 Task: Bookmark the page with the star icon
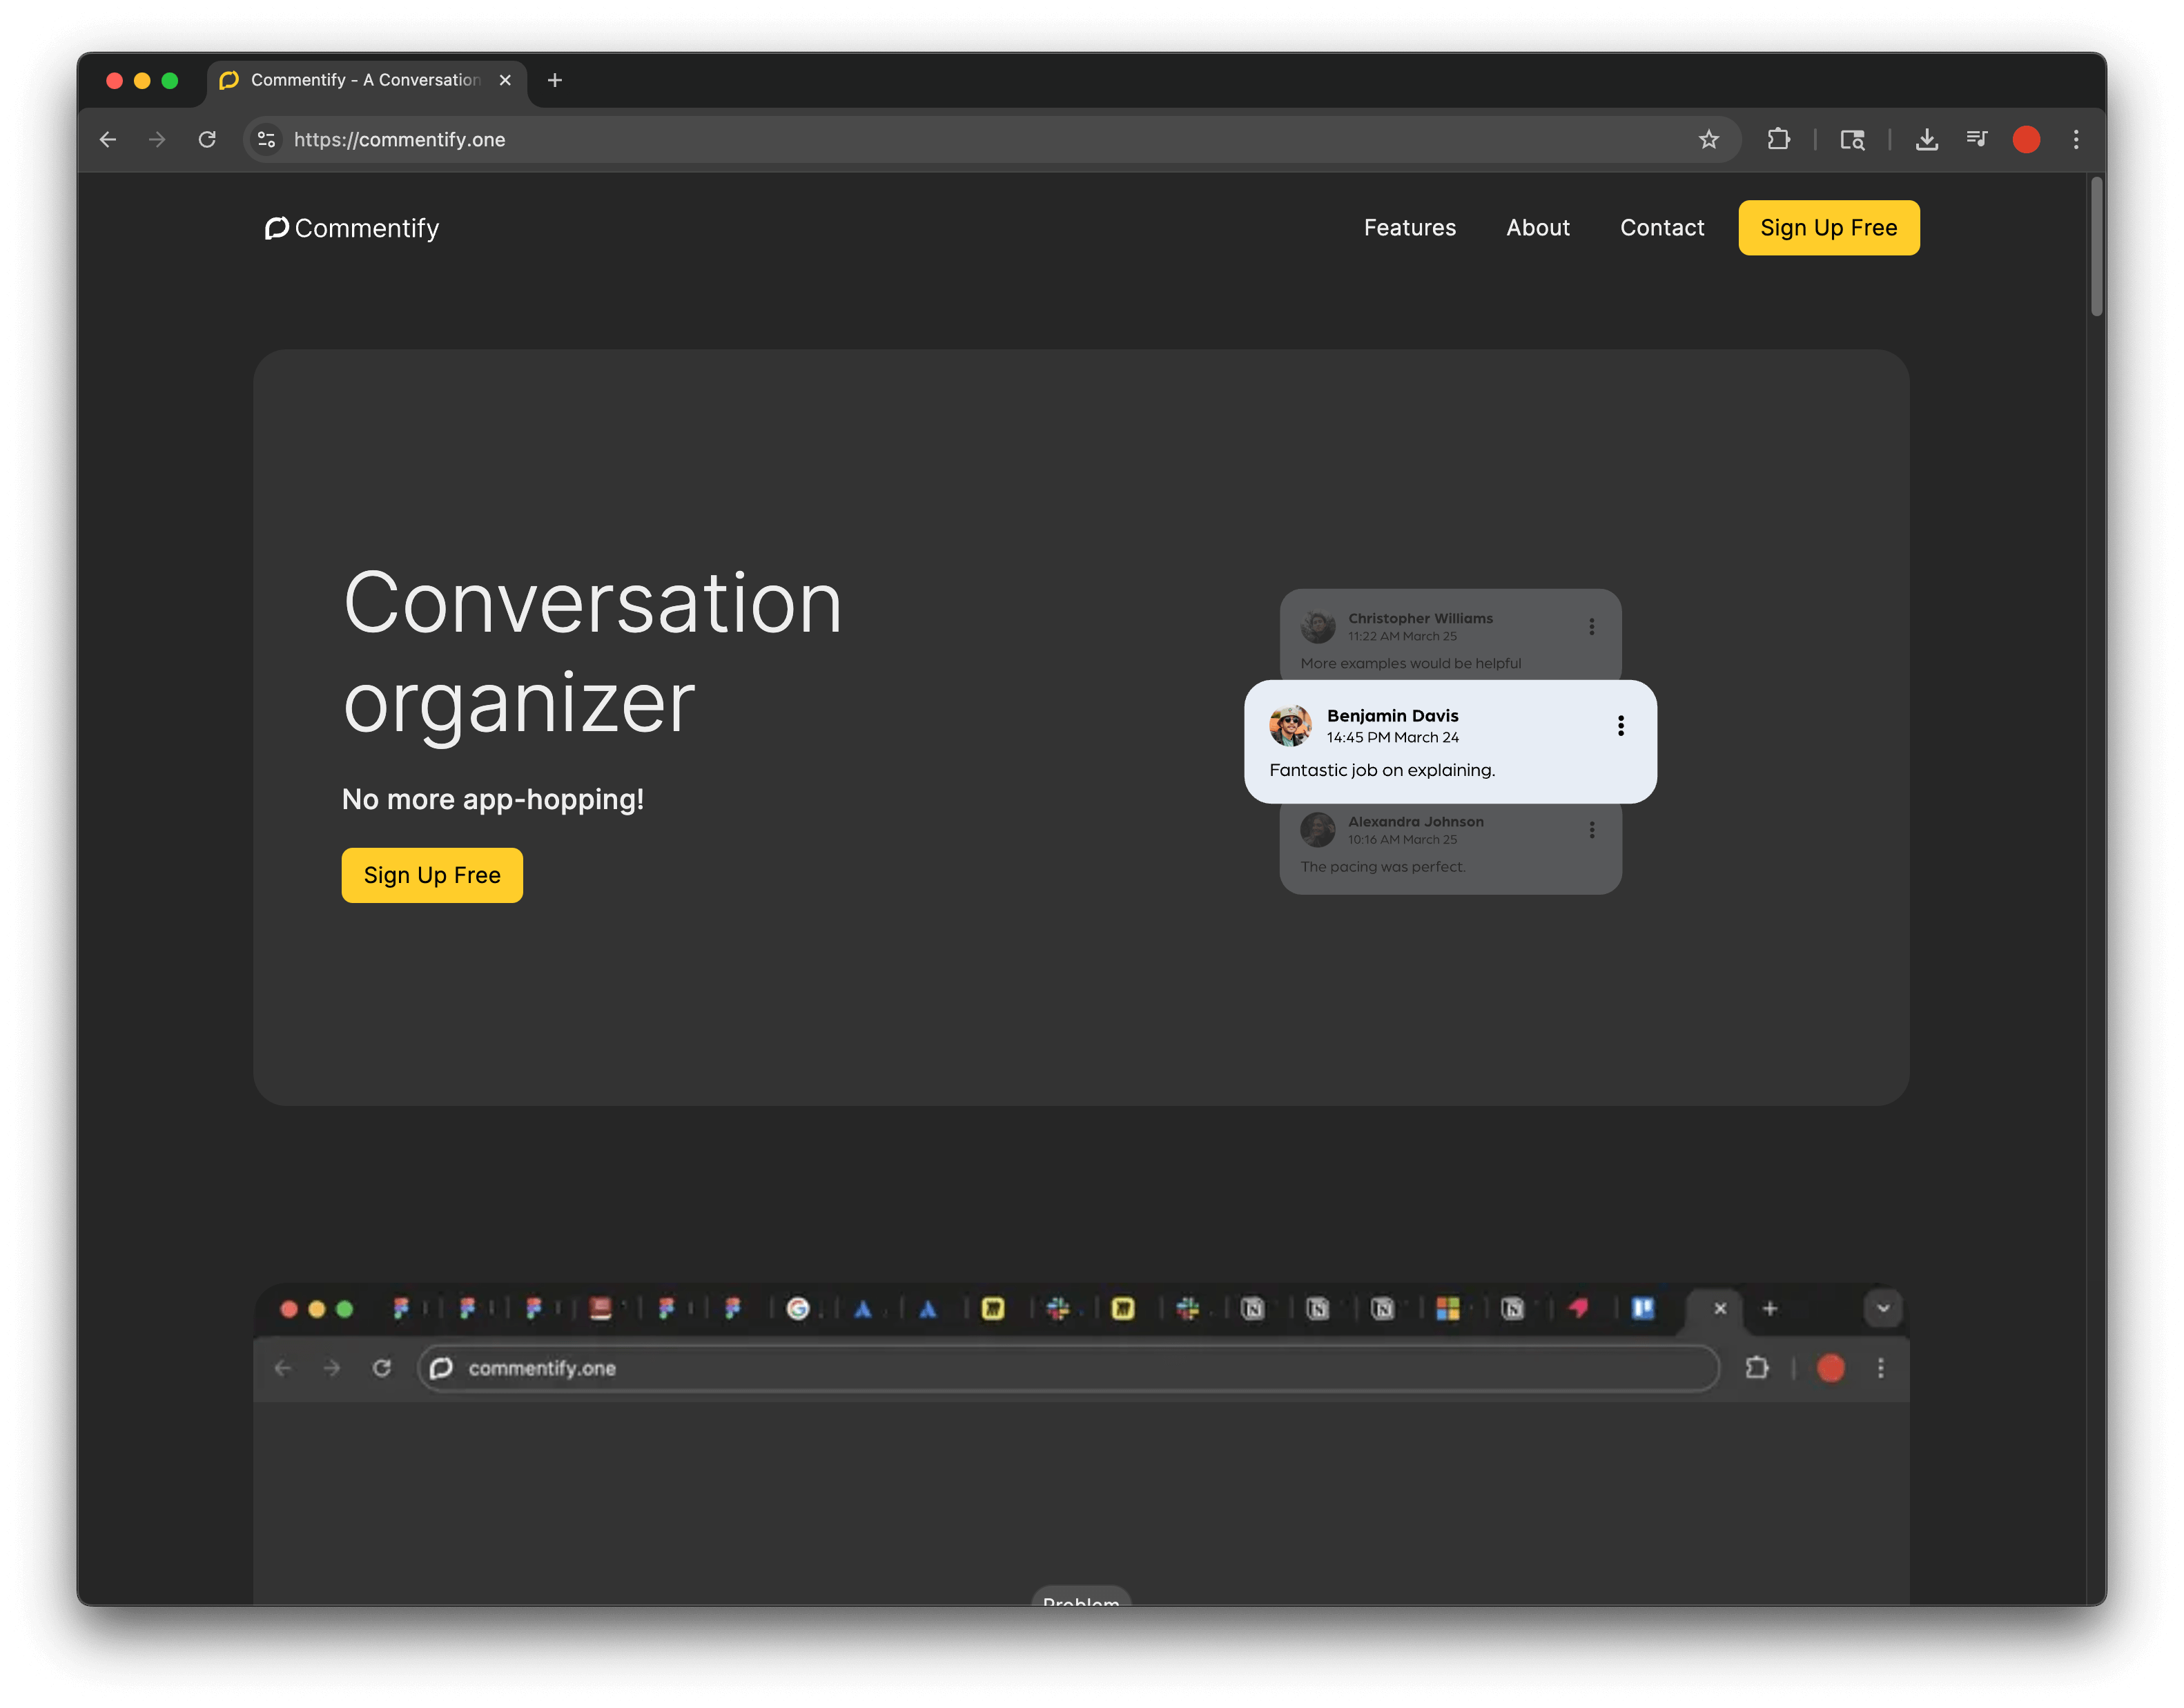1709,140
